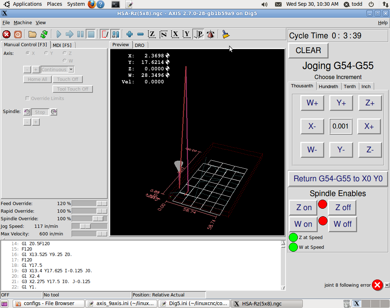The width and height of the screenshot is (390, 308).
Task: Switch to the DRO tab
Action: (x=140, y=45)
